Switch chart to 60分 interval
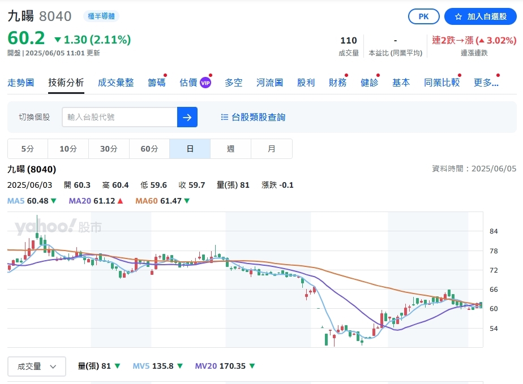The width and height of the screenshot is (523, 384). 149,148
